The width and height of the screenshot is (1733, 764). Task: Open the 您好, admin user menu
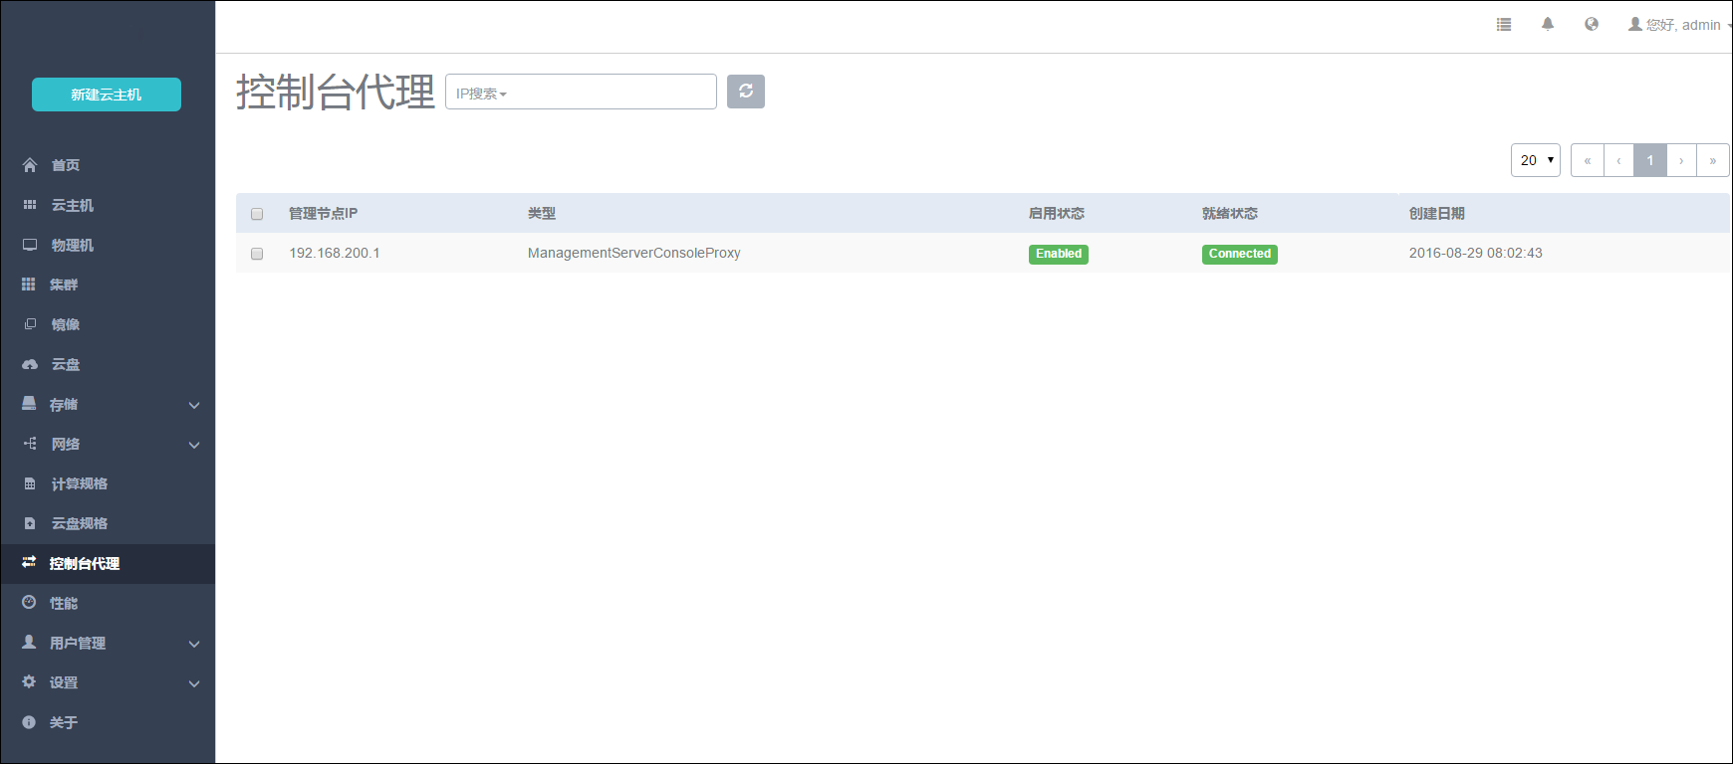point(1680,25)
